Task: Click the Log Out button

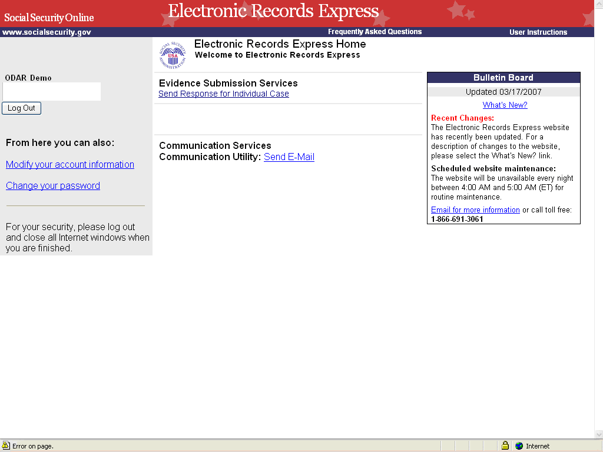Action: (22, 108)
